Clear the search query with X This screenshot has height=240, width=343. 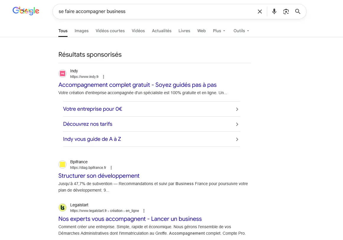pos(260,12)
